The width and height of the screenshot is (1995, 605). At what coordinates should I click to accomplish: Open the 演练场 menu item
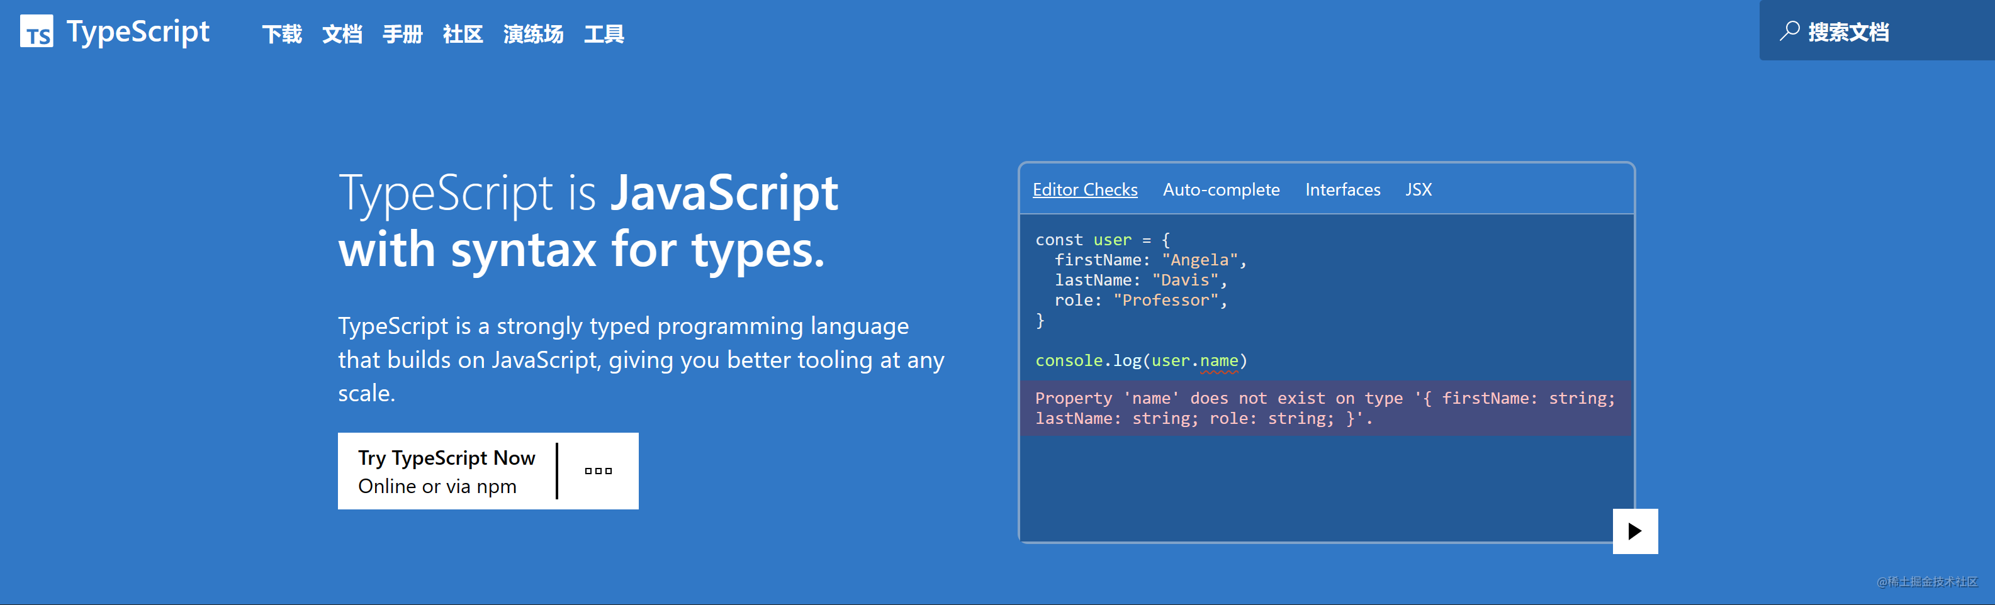[534, 34]
